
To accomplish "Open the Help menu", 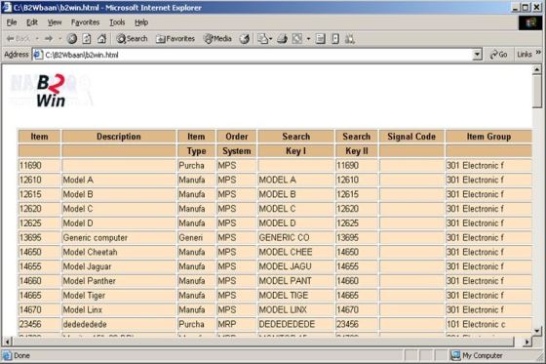I will pos(141,22).
